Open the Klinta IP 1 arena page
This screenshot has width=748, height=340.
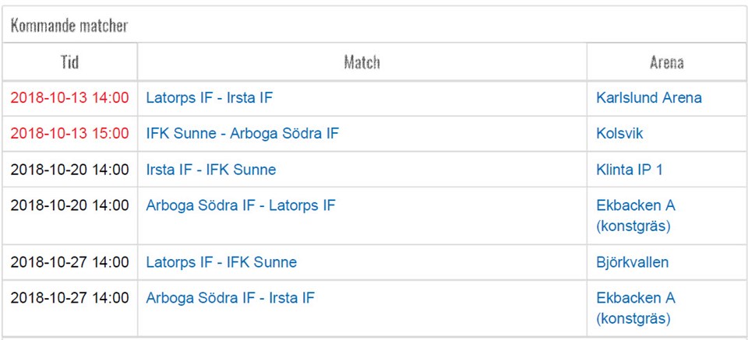[629, 170]
